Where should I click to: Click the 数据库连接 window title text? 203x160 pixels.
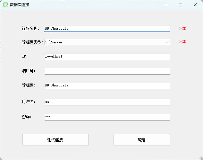point(20,5)
